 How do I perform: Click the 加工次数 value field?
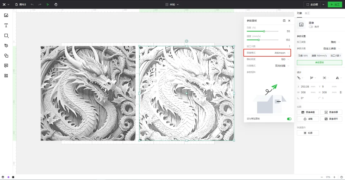pos(289,46)
